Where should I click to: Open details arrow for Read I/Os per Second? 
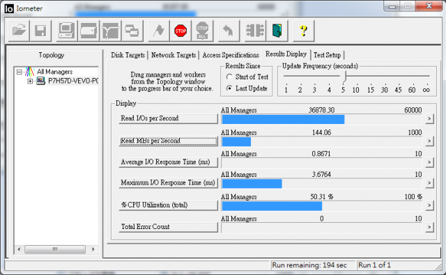pos(429,118)
